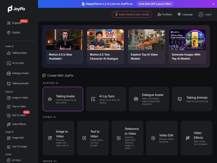Select Ref To Video in the sidebar
The image size is (217, 163).
point(16,115)
